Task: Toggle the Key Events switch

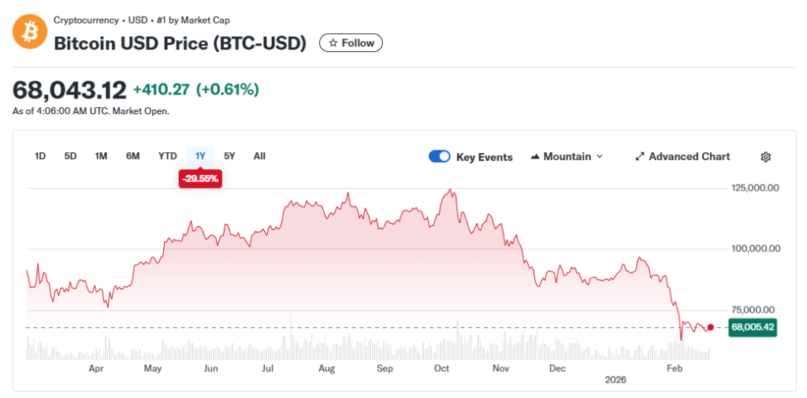Action: click(439, 157)
